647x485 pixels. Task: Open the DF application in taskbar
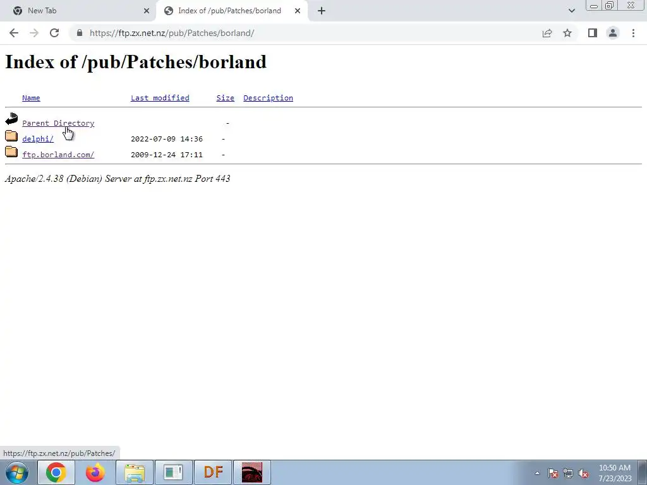213,472
